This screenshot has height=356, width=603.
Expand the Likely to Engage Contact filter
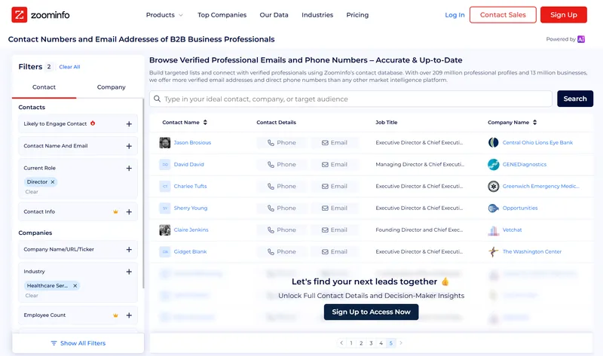click(x=129, y=124)
